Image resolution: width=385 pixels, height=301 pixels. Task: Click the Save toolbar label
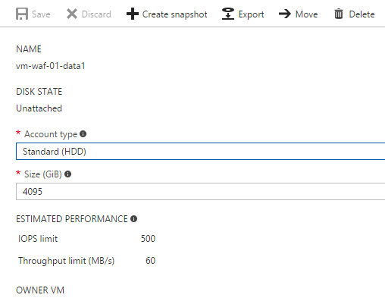point(41,14)
